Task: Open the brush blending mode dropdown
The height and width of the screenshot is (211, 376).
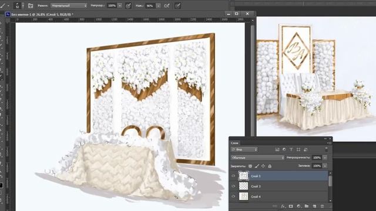Action: [69, 5]
